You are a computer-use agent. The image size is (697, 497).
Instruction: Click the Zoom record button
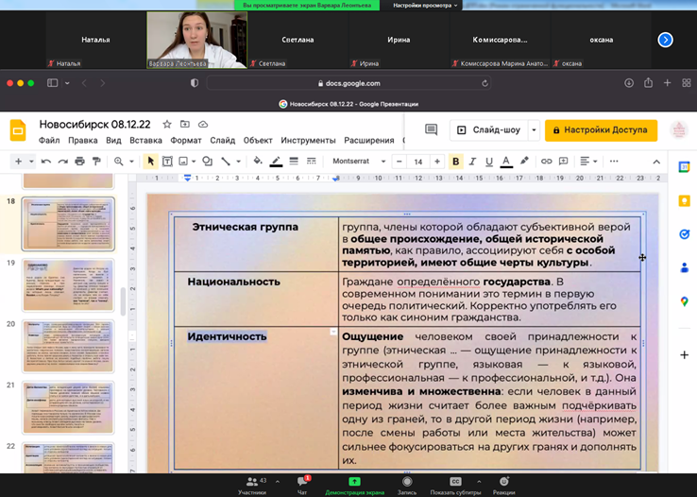(x=407, y=484)
